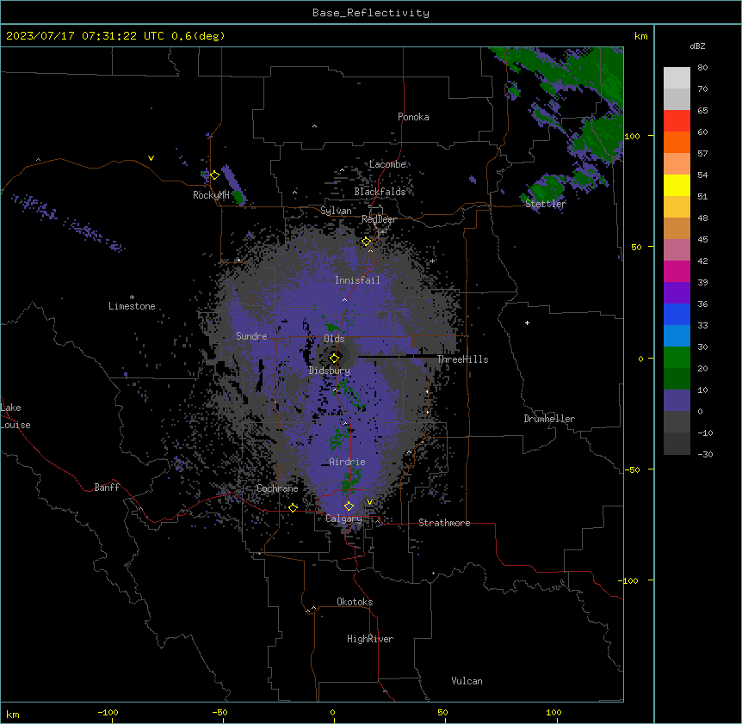The height and width of the screenshot is (724, 742).
Task: Click the Lake Louise label
Action: pyautogui.click(x=15, y=416)
